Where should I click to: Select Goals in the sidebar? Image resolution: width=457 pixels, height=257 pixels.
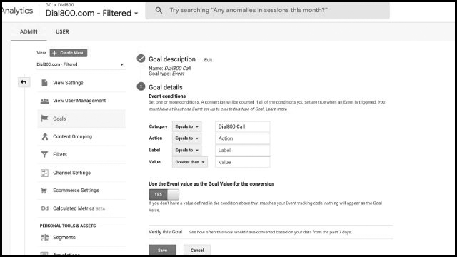81,119
